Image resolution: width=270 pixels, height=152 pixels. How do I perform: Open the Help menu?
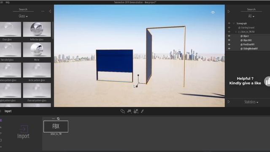pyautogui.click(x=8, y=2)
